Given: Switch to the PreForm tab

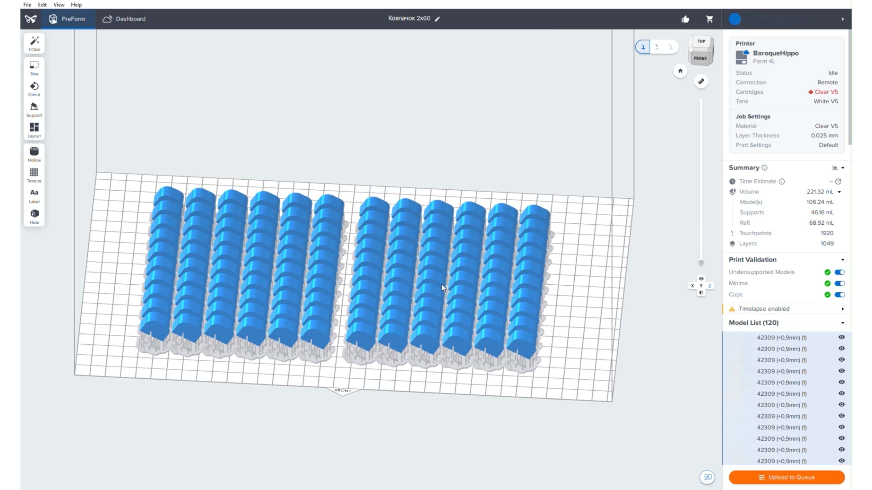Looking at the screenshot, I should [x=68, y=19].
